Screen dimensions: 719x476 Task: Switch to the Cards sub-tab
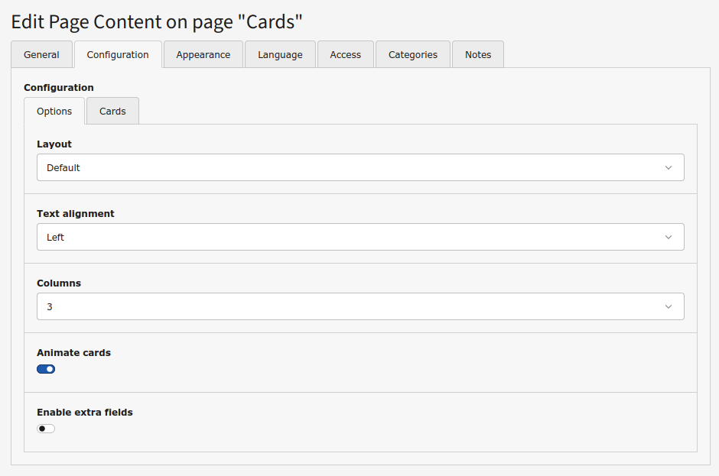click(x=112, y=112)
